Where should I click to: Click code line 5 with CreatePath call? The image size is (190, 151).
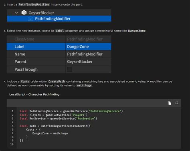pos(55,126)
